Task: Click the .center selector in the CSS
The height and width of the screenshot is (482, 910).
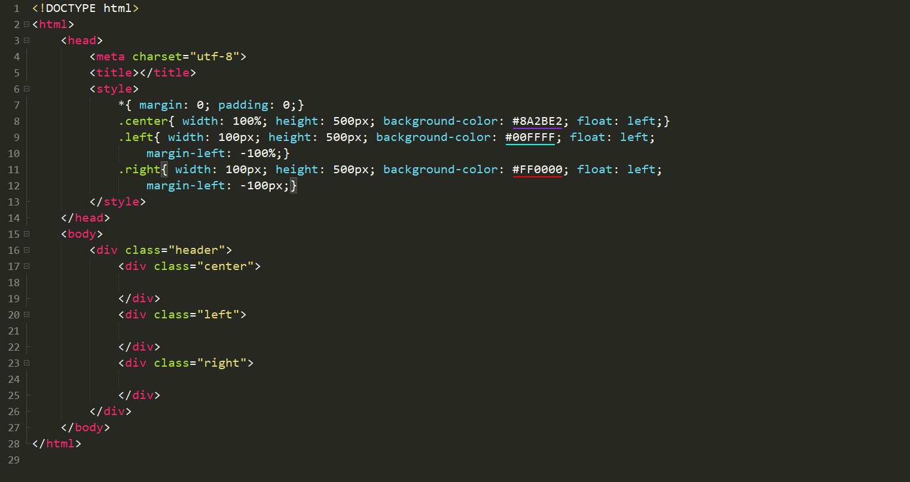Action: click(143, 121)
